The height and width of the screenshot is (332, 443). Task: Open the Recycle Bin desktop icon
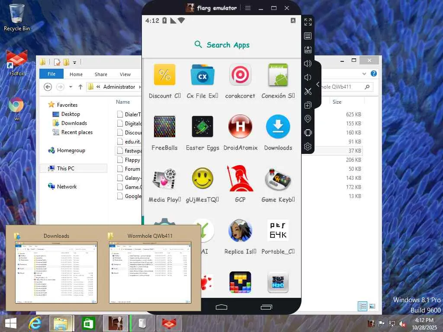tap(17, 17)
